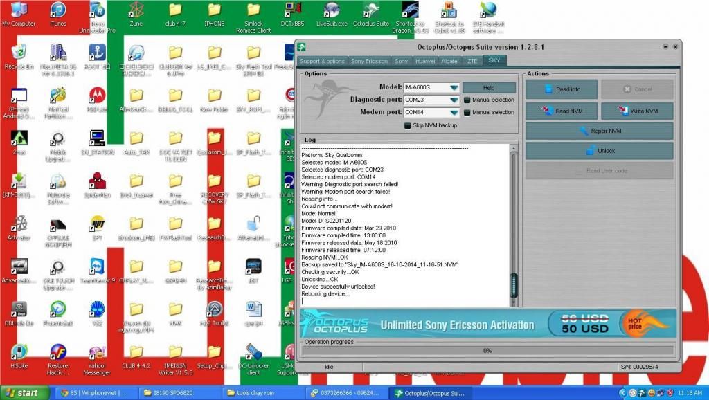Switch to Support & options tab

coord(322,61)
